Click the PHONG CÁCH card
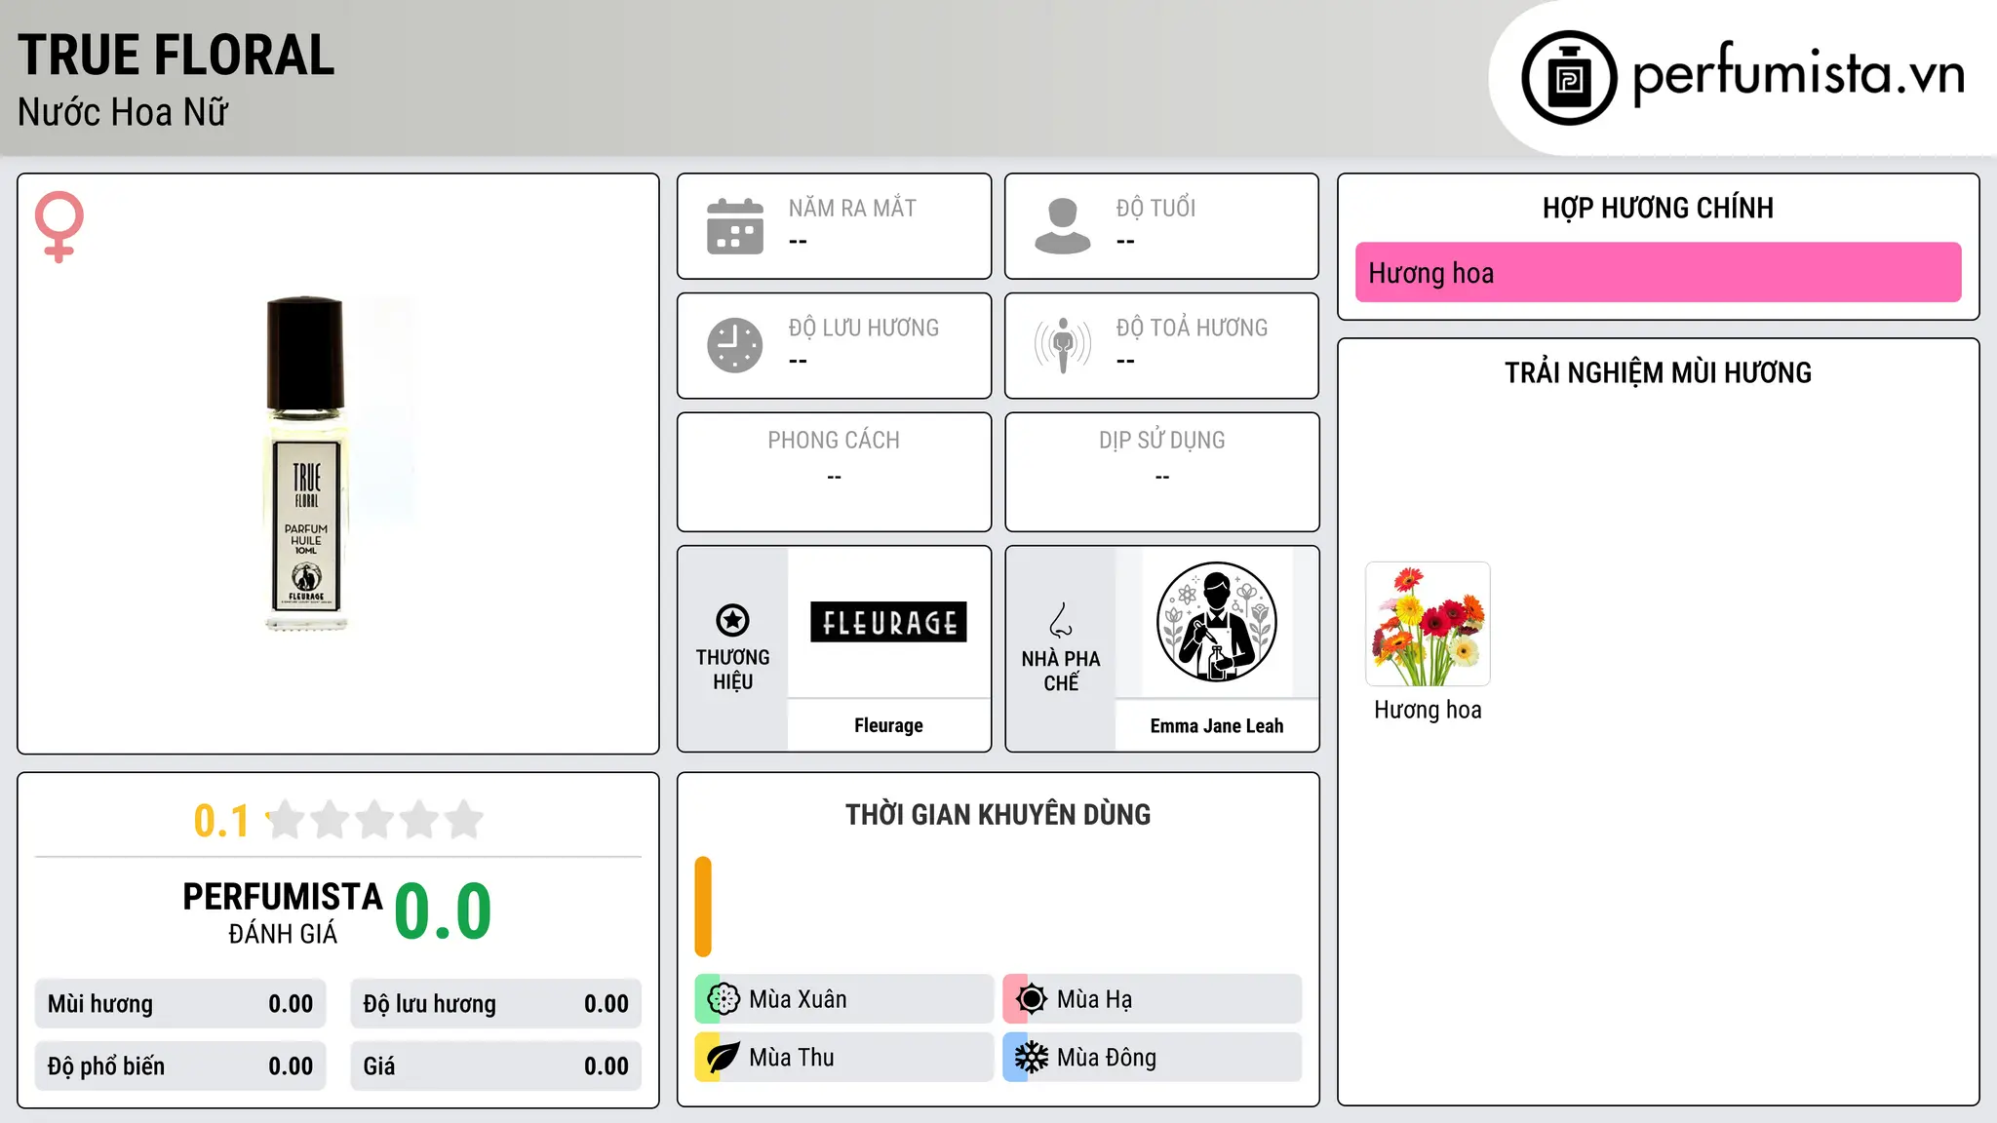Image resolution: width=1997 pixels, height=1123 pixels. click(x=835, y=472)
